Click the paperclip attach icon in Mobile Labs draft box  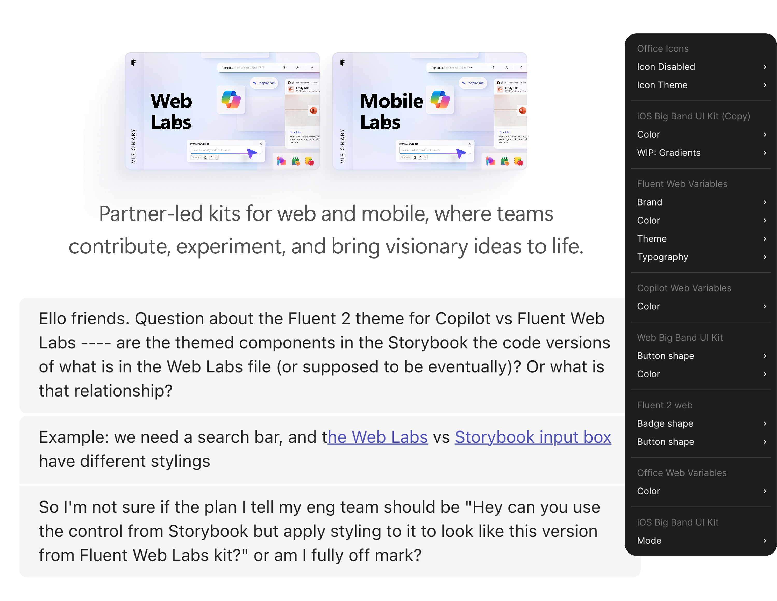pos(425,157)
